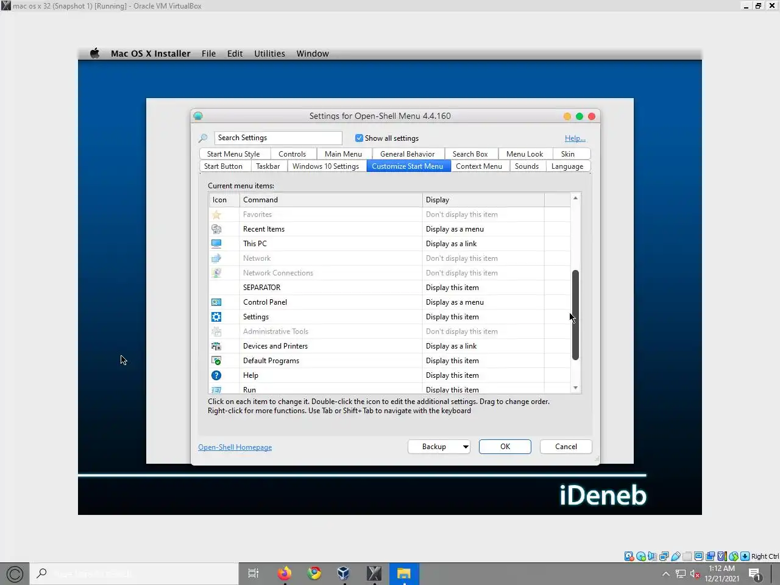Viewport: 780px width, 585px height.
Task: Open File Explorer from the taskbar
Action: [404, 573]
